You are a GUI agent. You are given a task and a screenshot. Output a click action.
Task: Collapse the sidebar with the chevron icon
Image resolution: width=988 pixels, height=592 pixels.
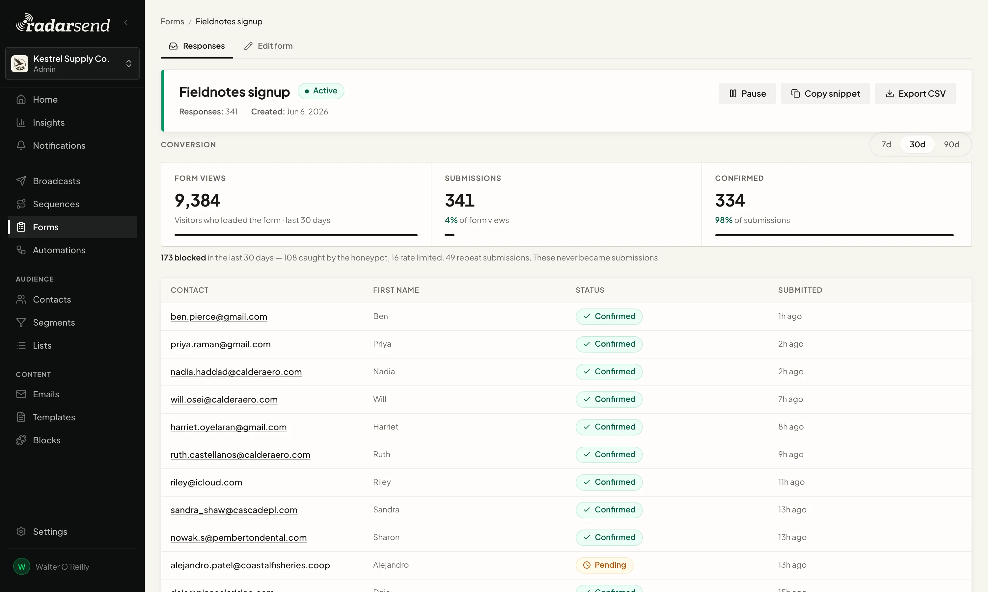(x=126, y=22)
